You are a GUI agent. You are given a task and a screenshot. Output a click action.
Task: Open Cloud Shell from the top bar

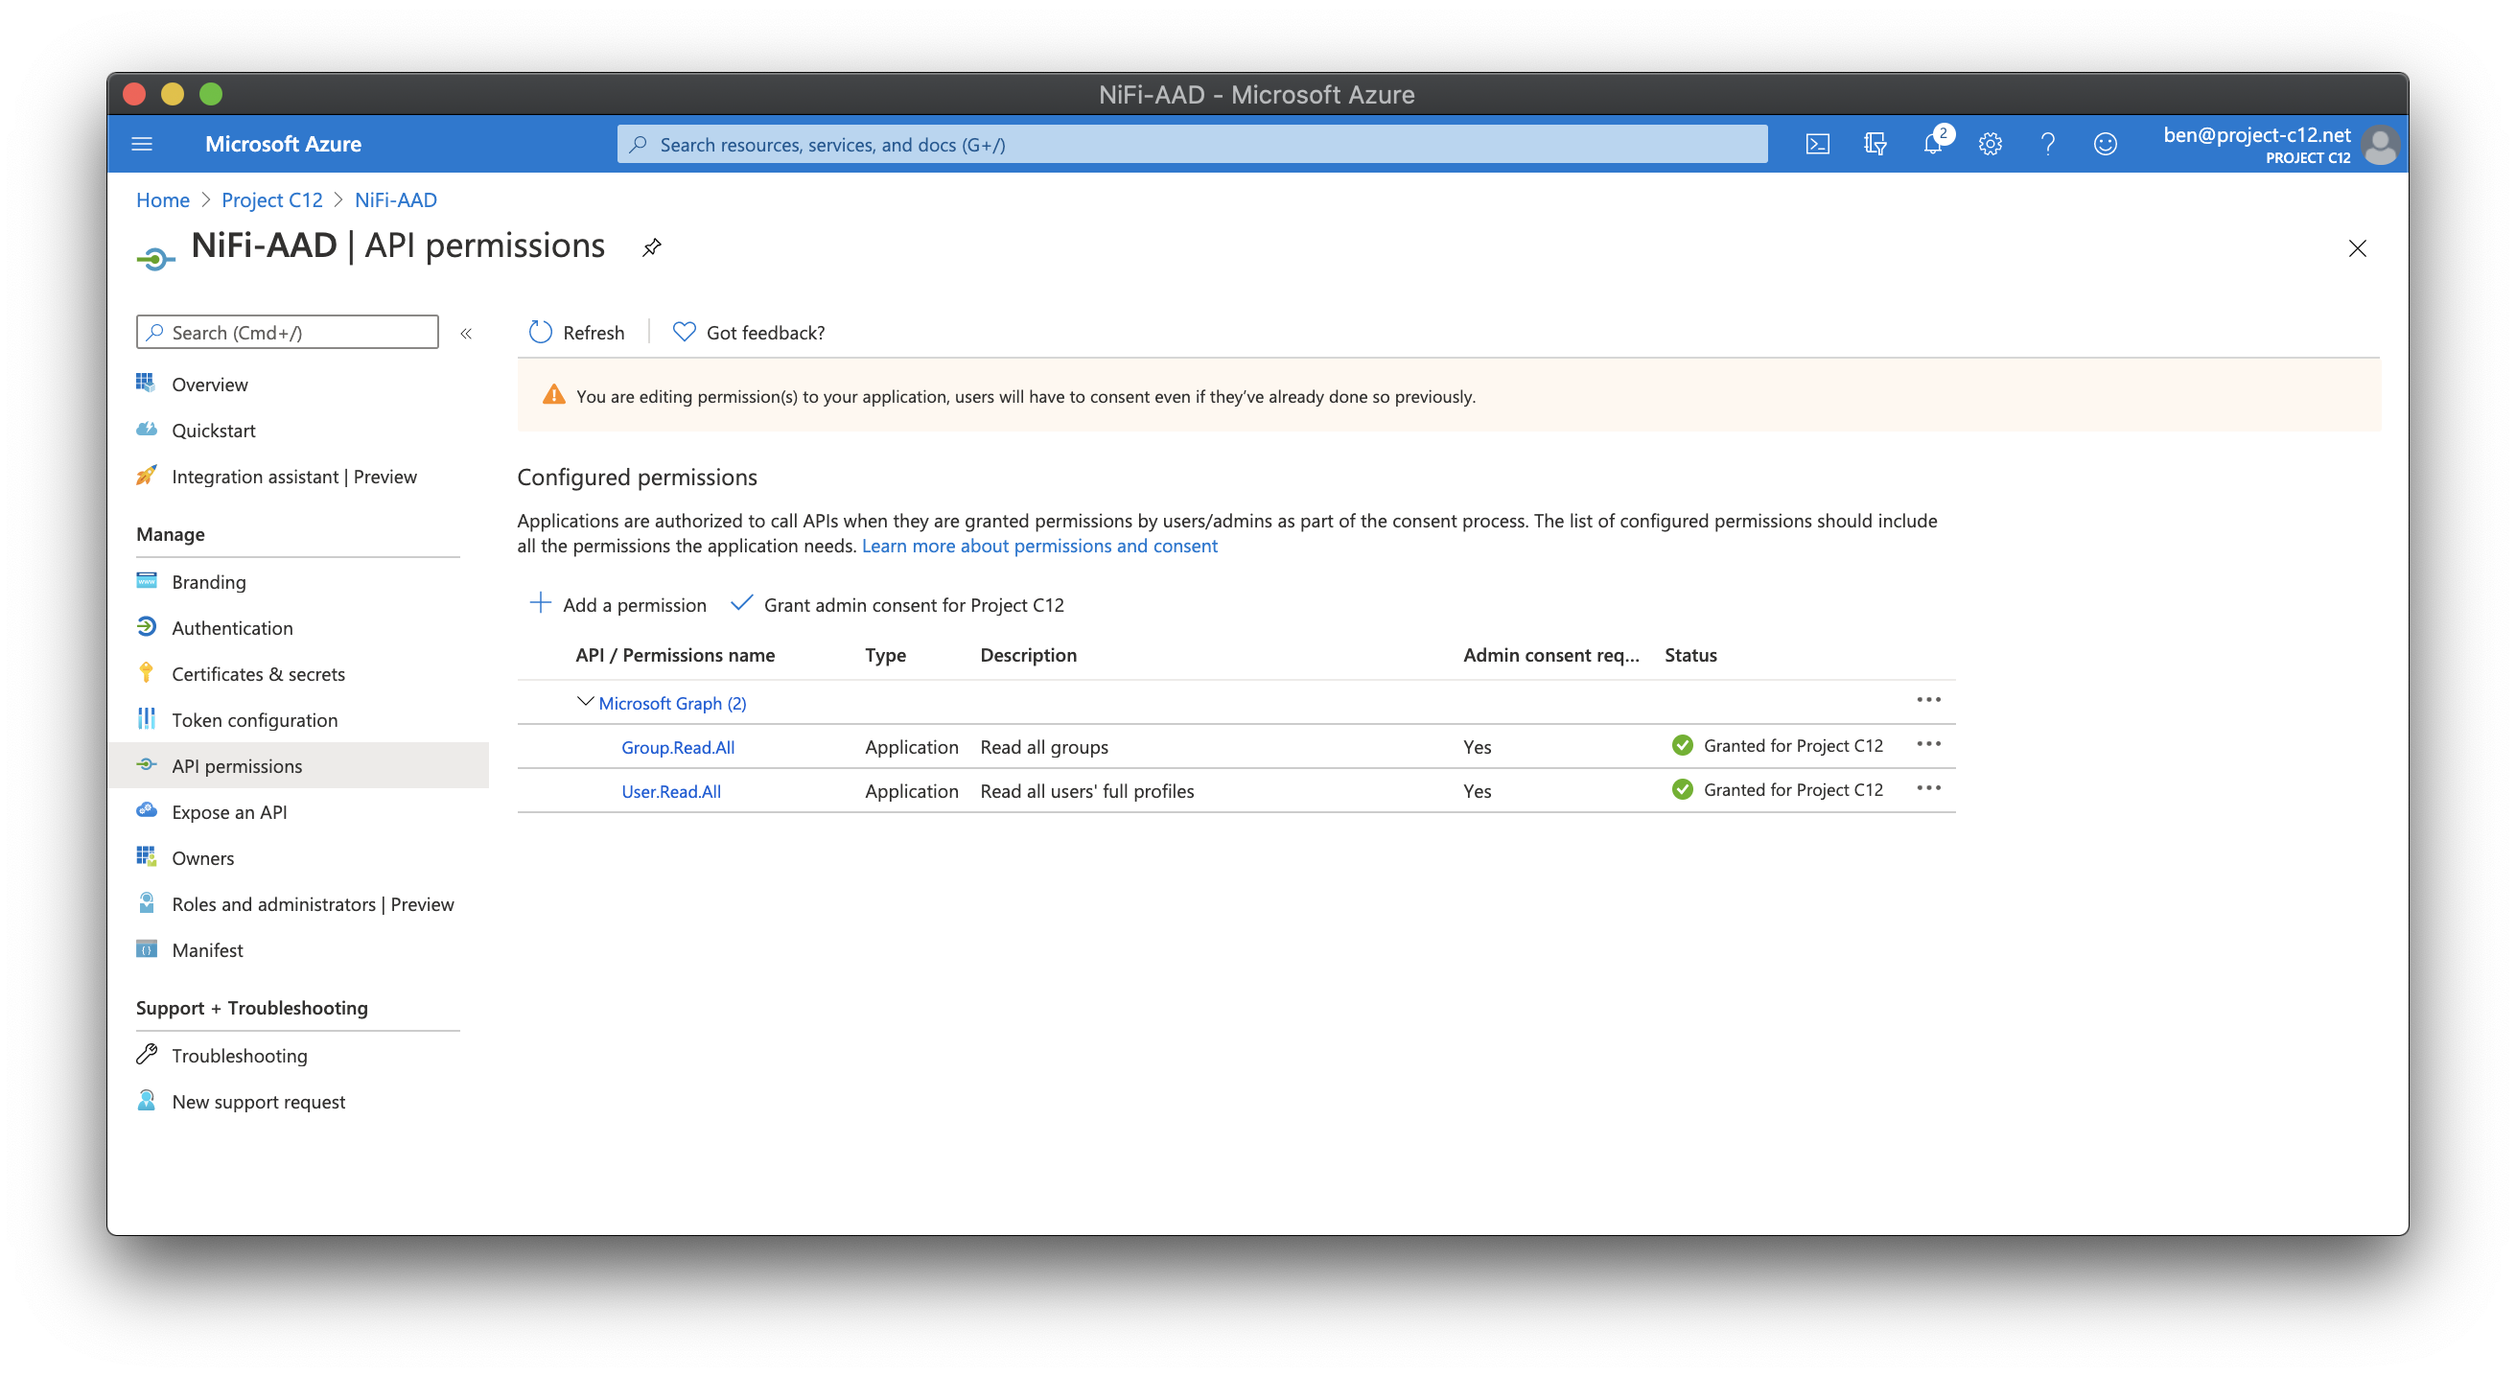coord(1817,145)
